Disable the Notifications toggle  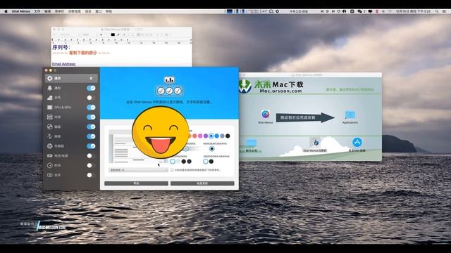(91, 88)
